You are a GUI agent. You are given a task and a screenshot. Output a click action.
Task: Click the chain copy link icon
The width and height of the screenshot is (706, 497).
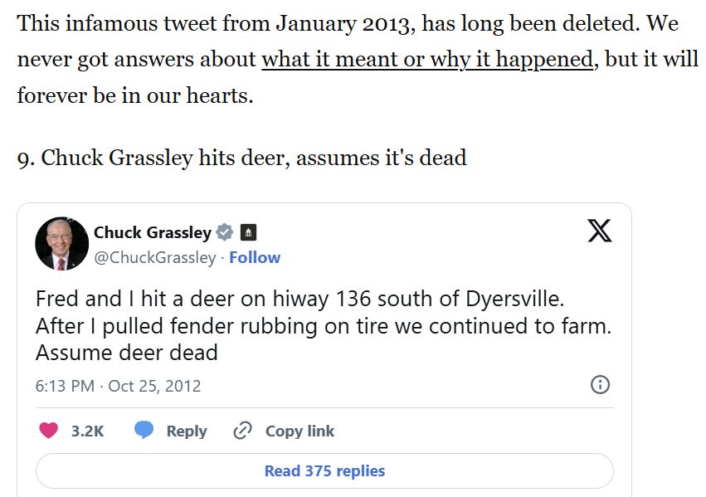[x=242, y=431]
